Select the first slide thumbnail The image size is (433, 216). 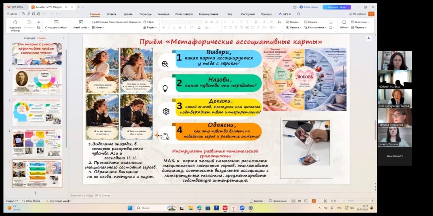click(x=37, y=54)
